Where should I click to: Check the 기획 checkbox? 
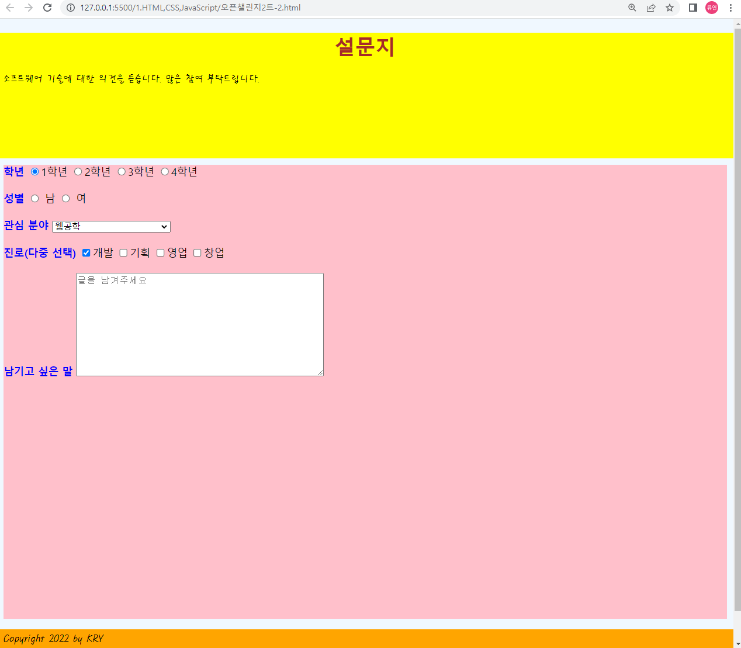click(123, 253)
